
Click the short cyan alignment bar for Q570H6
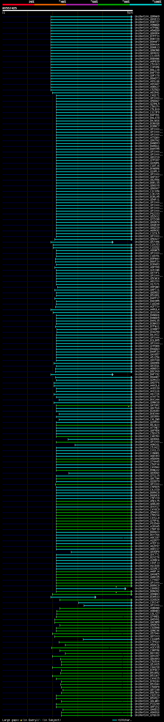click(82, 242)
